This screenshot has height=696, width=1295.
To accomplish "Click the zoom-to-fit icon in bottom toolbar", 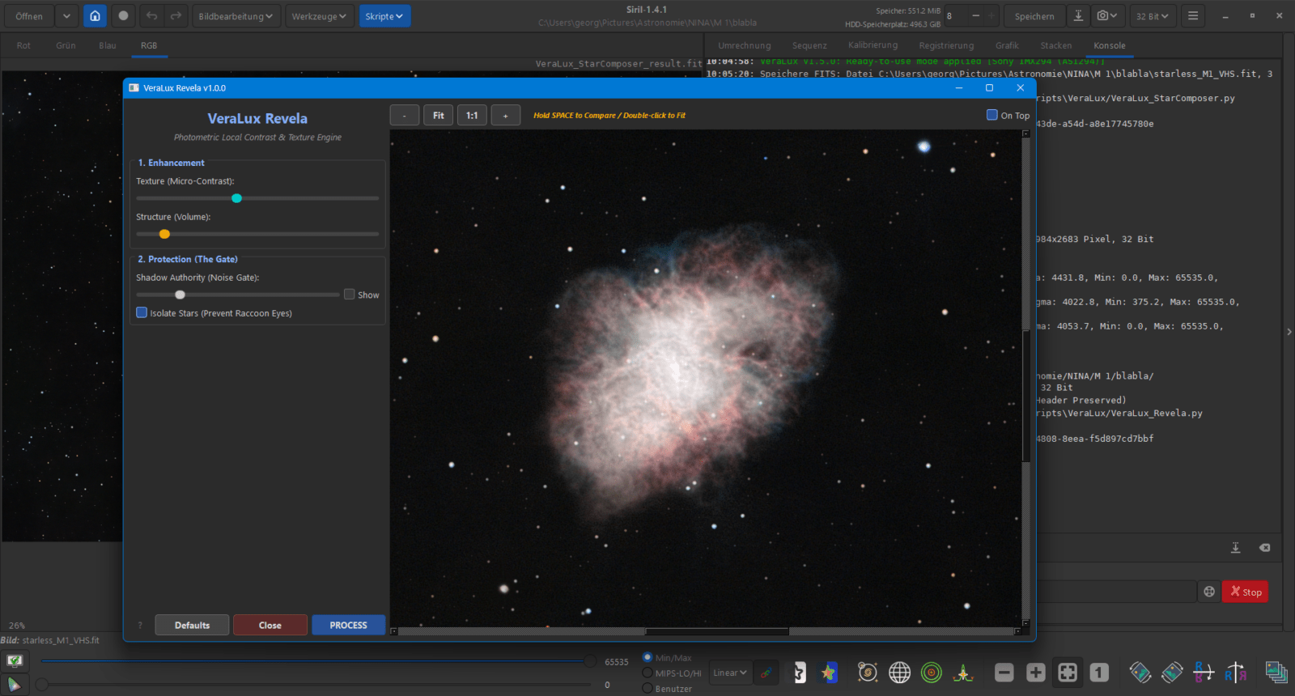I will coord(1068,673).
